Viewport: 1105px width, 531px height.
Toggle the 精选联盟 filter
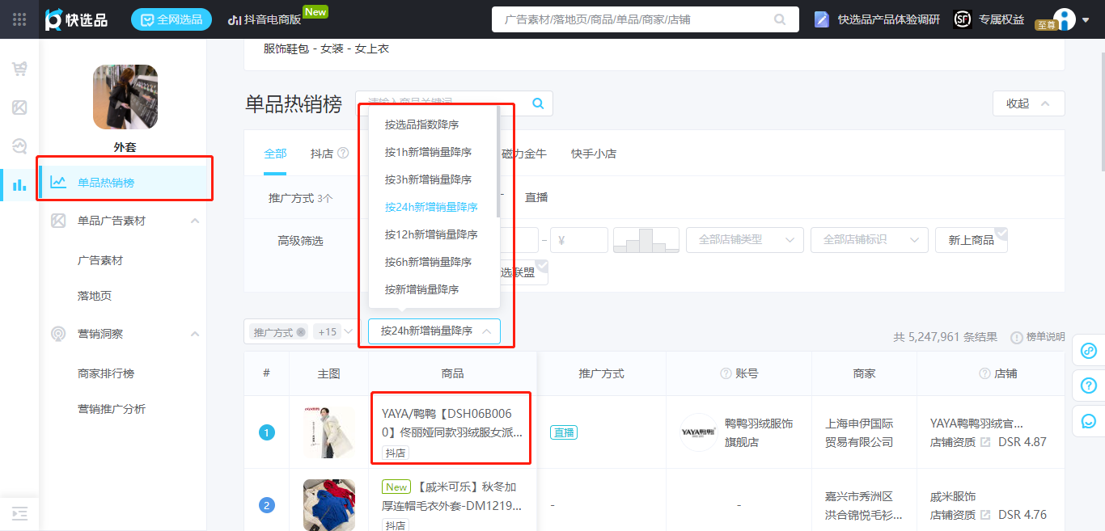[x=518, y=272]
